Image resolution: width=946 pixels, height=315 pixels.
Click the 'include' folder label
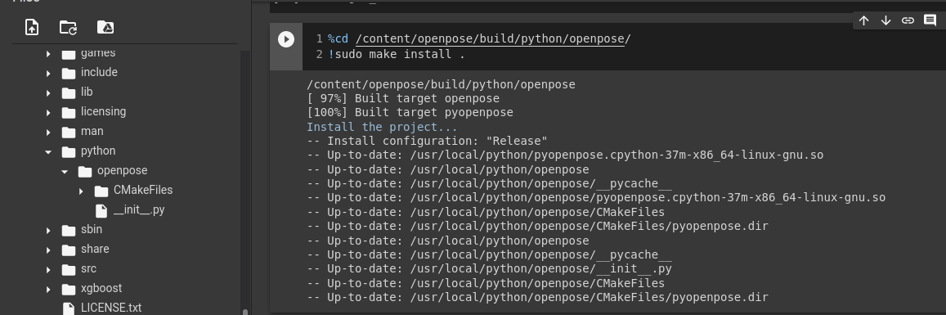coord(99,73)
